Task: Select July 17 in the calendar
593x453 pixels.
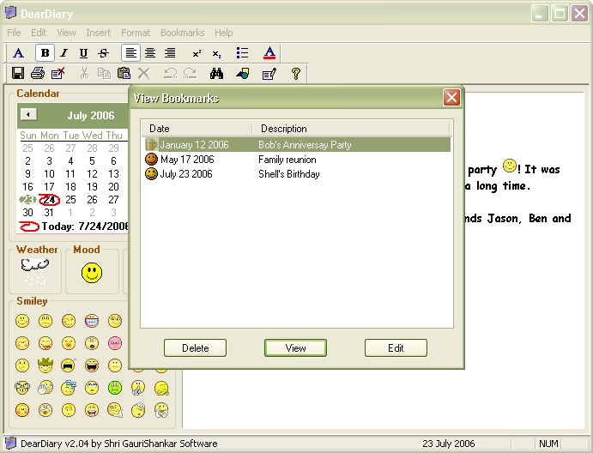Action: pyautogui.click(x=49, y=187)
